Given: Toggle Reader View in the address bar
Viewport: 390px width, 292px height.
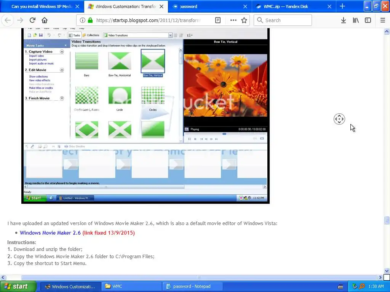Looking at the screenshot, I should coord(217,20).
